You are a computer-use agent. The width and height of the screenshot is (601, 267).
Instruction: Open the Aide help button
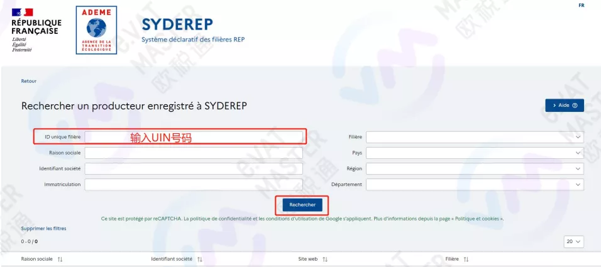pyautogui.click(x=565, y=106)
